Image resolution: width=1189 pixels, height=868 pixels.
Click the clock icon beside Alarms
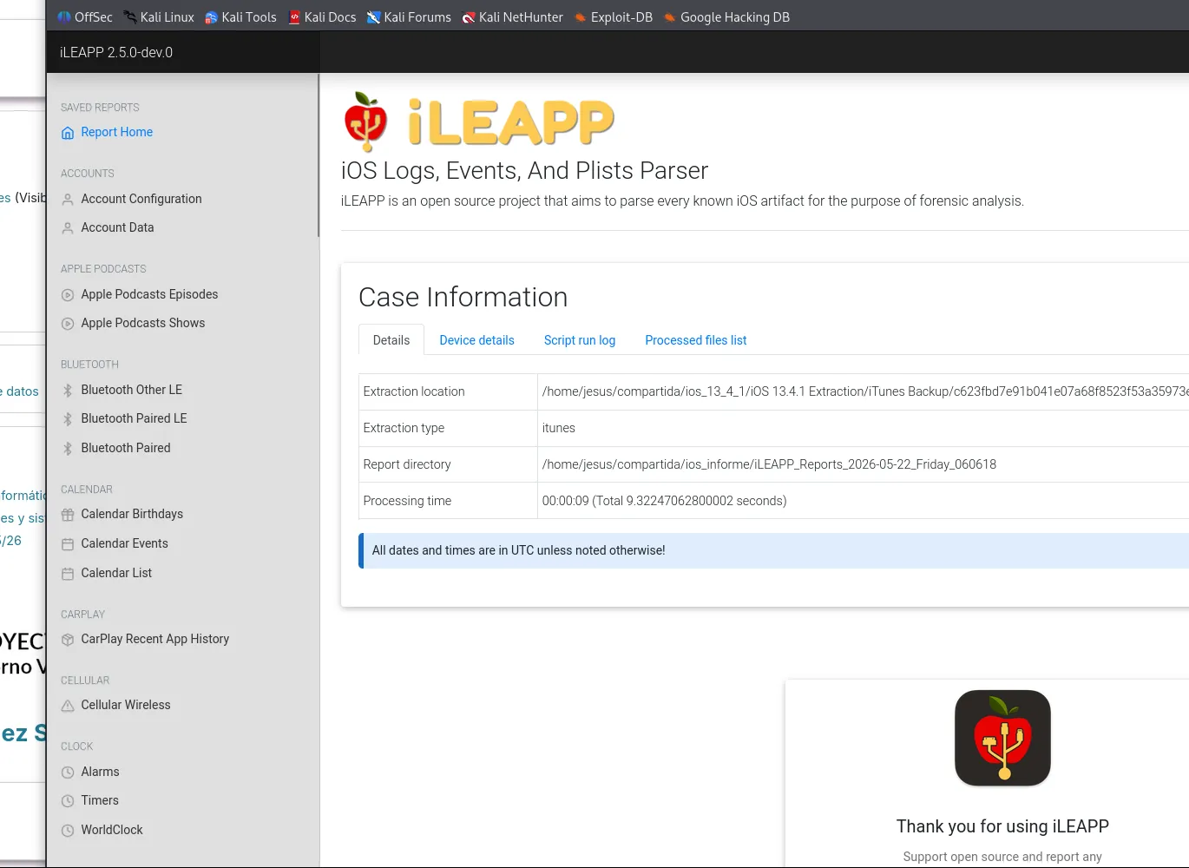click(x=68, y=773)
